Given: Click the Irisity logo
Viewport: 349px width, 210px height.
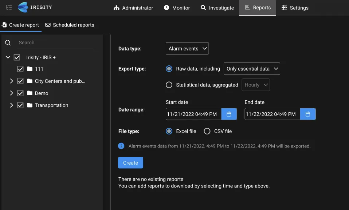Looking at the screenshot, I should 35,7.
